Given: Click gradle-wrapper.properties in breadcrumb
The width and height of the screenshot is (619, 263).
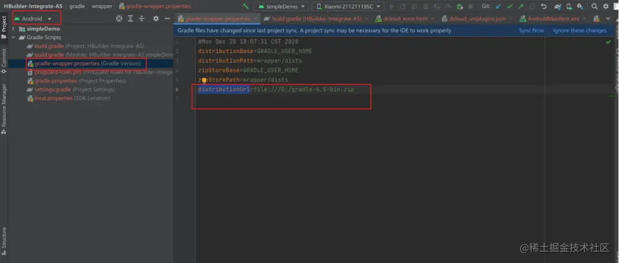Looking at the screenshot, I should point(155,6).
